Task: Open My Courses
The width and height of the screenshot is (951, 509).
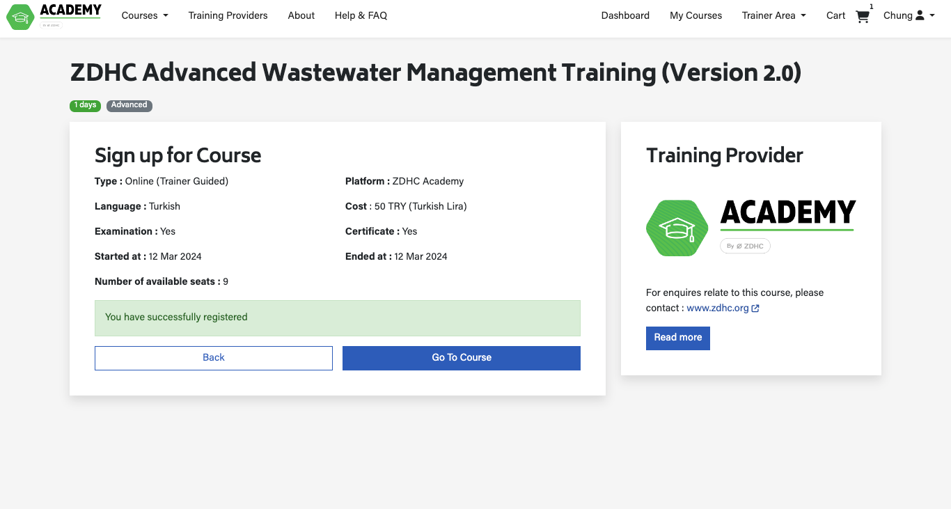Action: pos(696,15)
